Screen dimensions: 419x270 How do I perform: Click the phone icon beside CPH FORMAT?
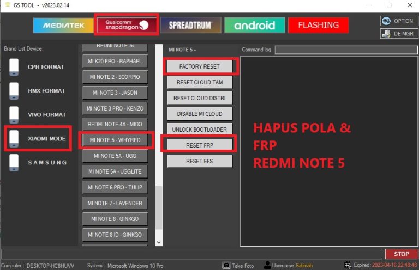(14, 67)
